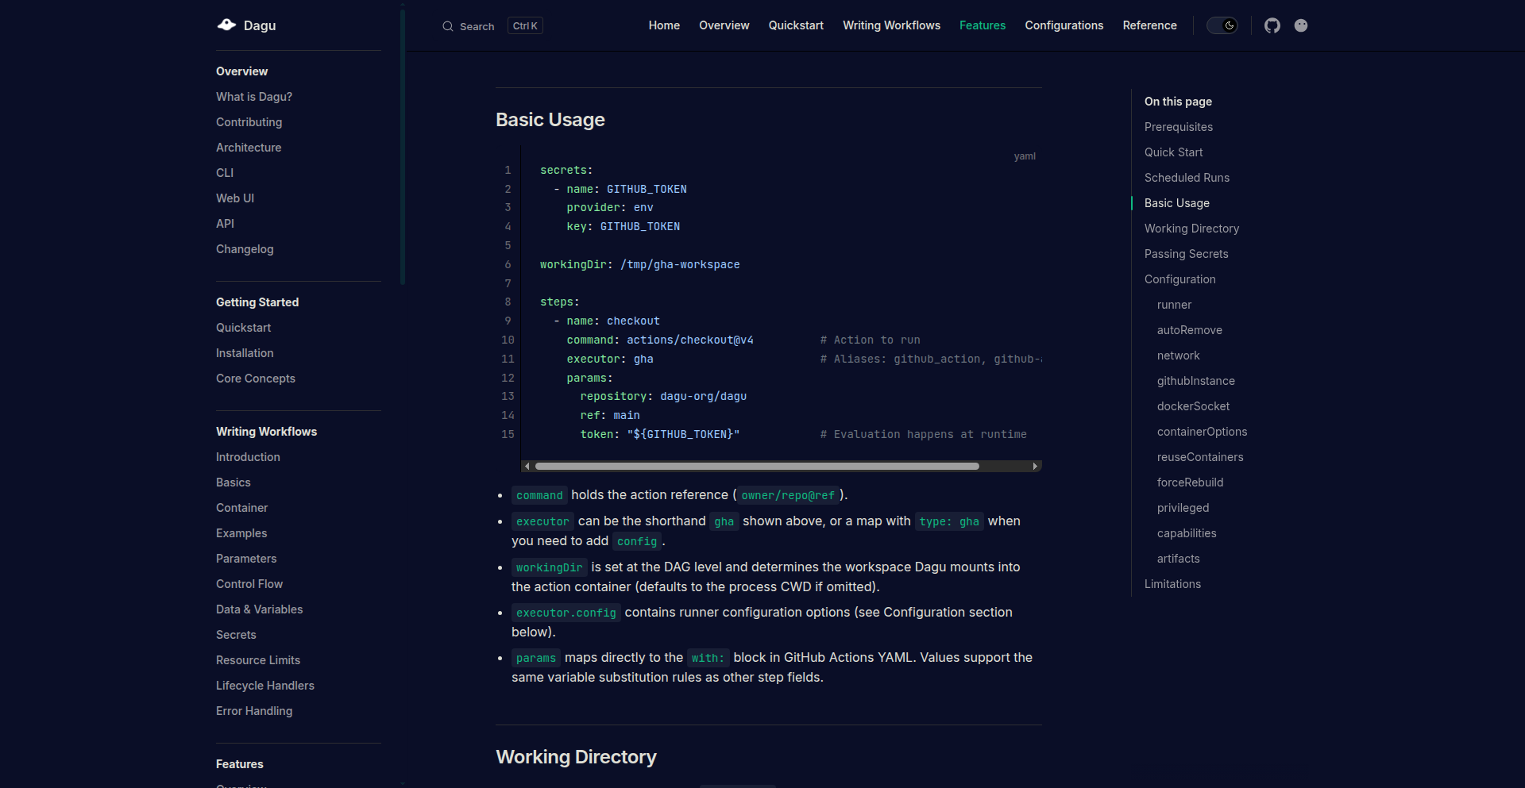Open the Configurations nav item

pos(1064,25)
